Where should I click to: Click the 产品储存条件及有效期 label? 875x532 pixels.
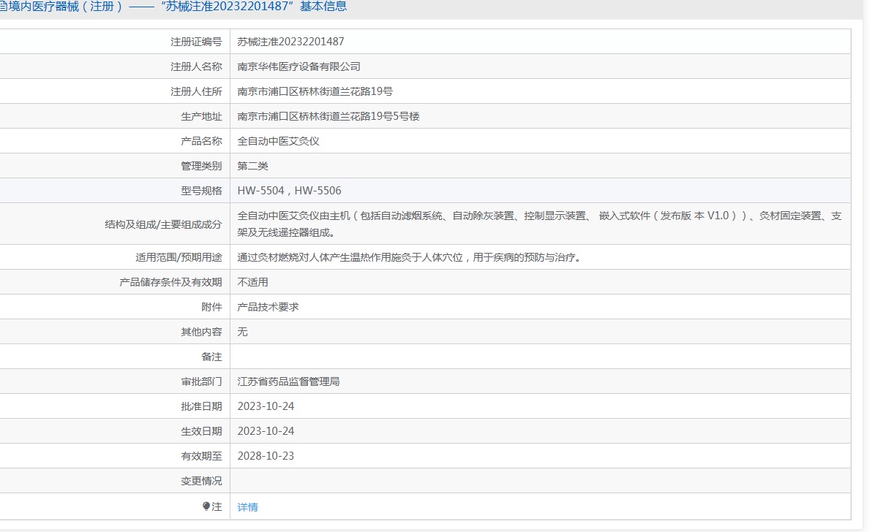[170, 282]
